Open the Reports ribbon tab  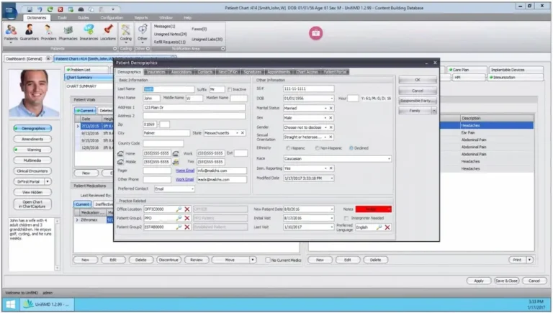[141, 17]
